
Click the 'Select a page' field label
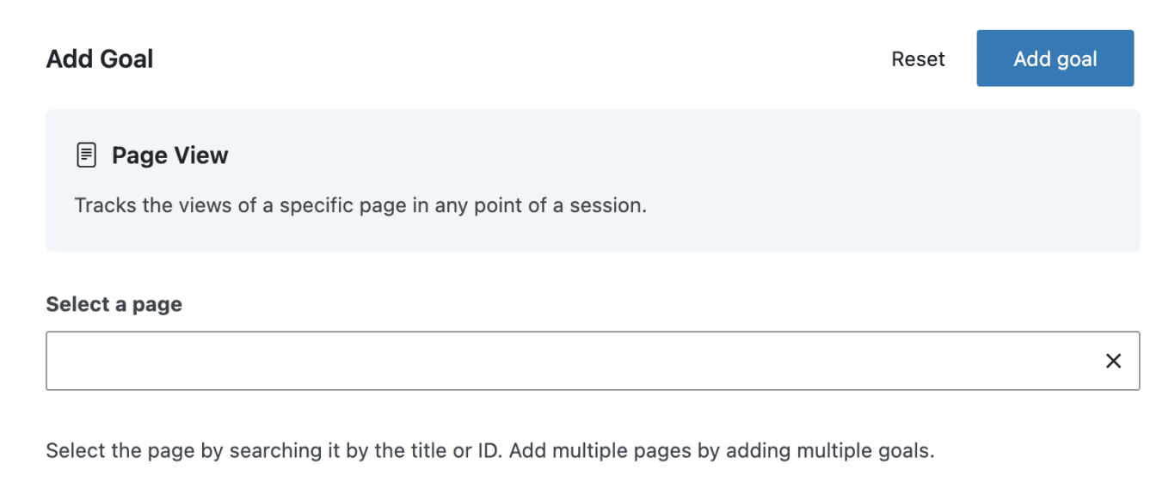pos(114,304)
